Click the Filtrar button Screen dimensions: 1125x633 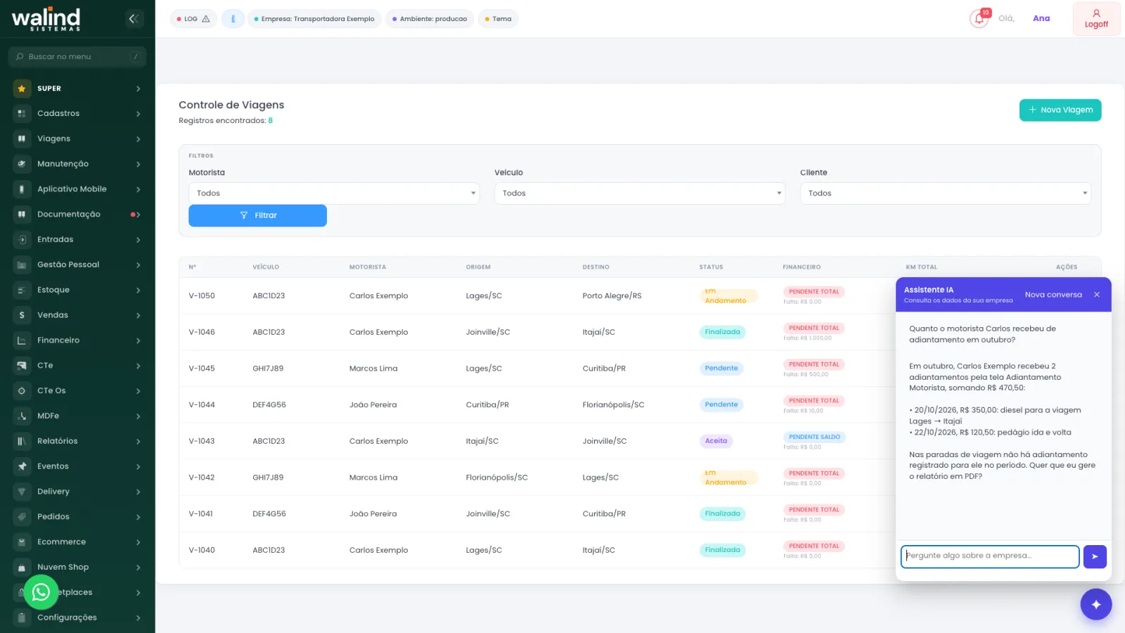[x=257, y=216]
